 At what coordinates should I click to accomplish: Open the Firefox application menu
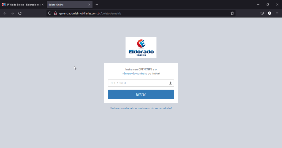277,13
